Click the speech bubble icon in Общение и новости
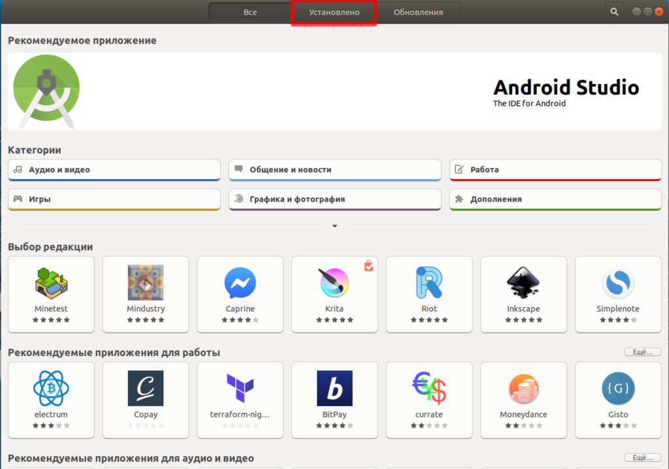 click(238, 169)
